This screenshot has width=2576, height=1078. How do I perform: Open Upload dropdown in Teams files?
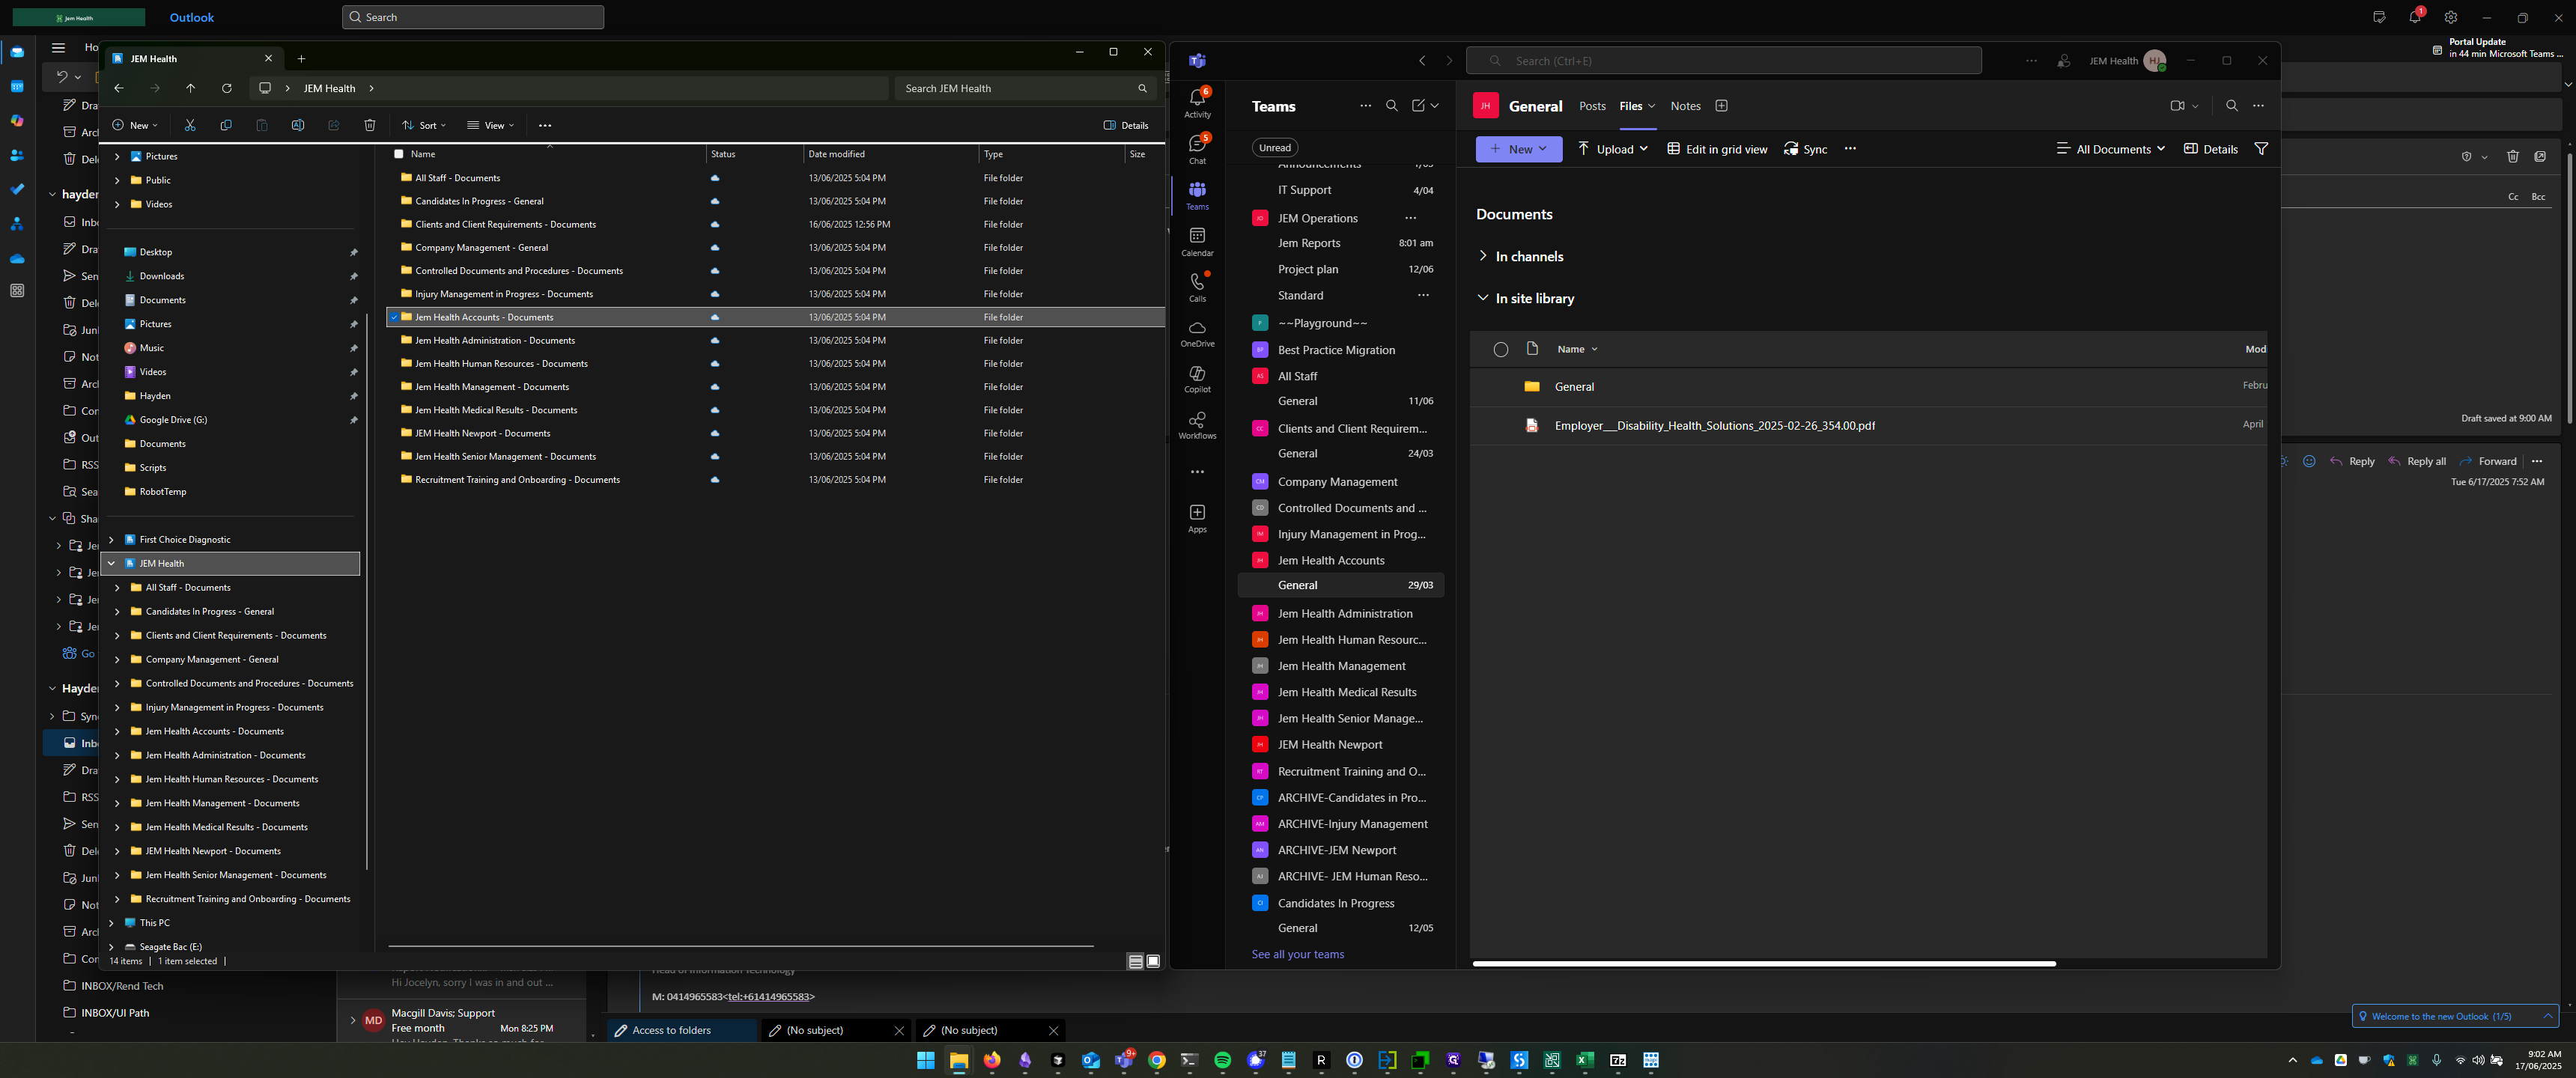(1612, 149)
